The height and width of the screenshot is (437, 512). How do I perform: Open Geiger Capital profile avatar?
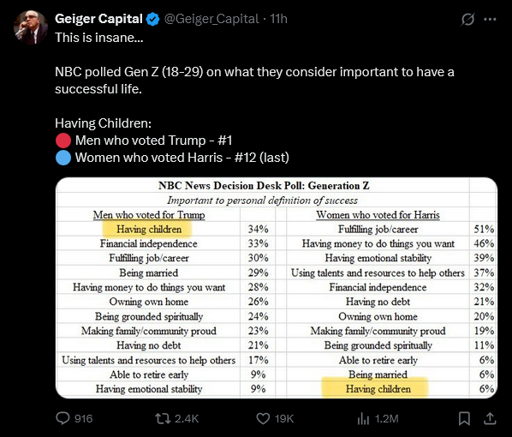tap(31, 27)
